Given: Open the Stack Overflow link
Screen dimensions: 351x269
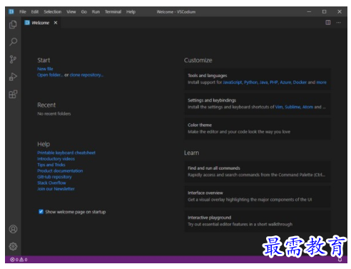Looking at the screenshot, I should (x=51, y=183).
